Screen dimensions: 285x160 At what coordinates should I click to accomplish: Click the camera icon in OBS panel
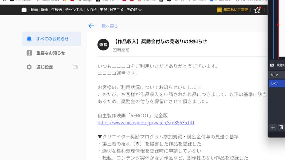click(272, 65)
